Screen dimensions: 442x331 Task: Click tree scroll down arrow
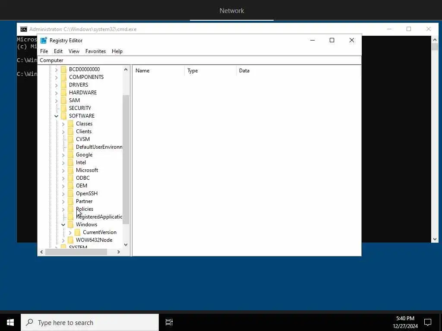coord(126,245)
